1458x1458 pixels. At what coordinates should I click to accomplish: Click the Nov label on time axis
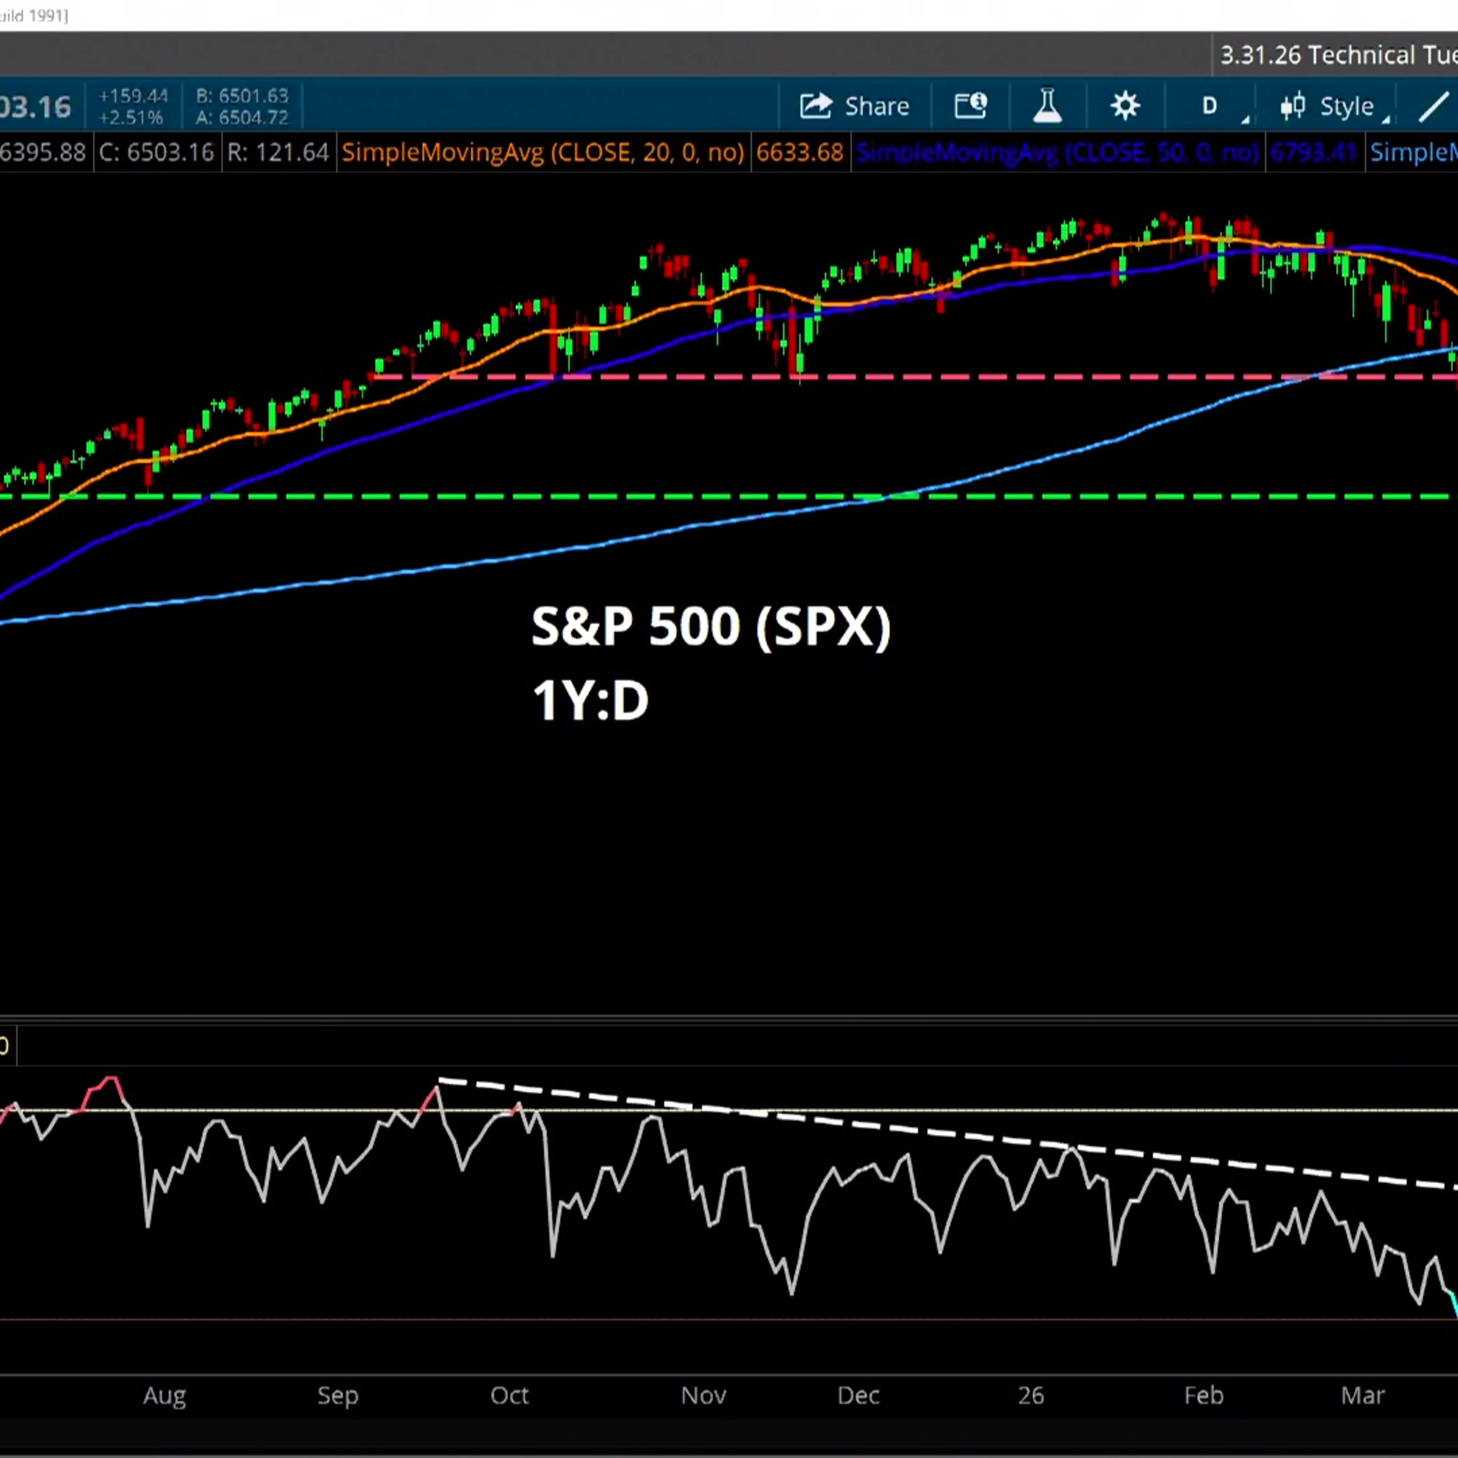coord(703,1395)
